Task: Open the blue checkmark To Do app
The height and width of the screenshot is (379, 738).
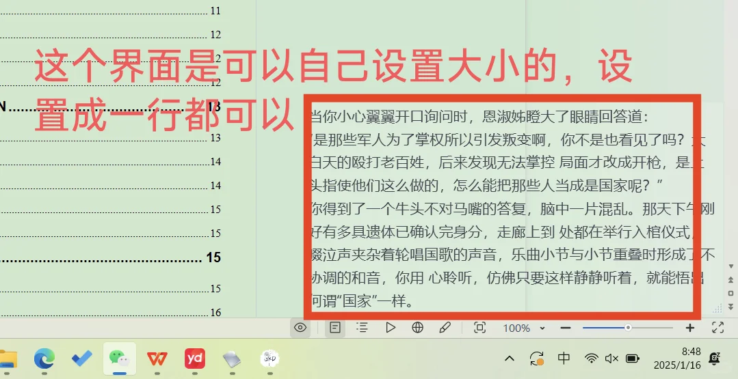Action: pyautogui.click(x=82, y=359)
